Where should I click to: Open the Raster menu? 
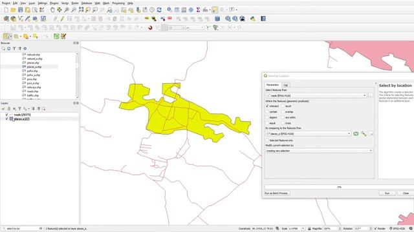point(75,3)
